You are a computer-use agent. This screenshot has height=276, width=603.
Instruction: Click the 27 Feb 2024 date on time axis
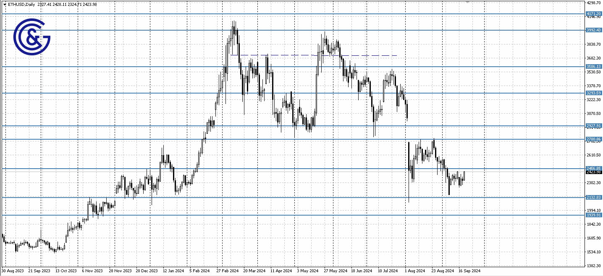227,271
